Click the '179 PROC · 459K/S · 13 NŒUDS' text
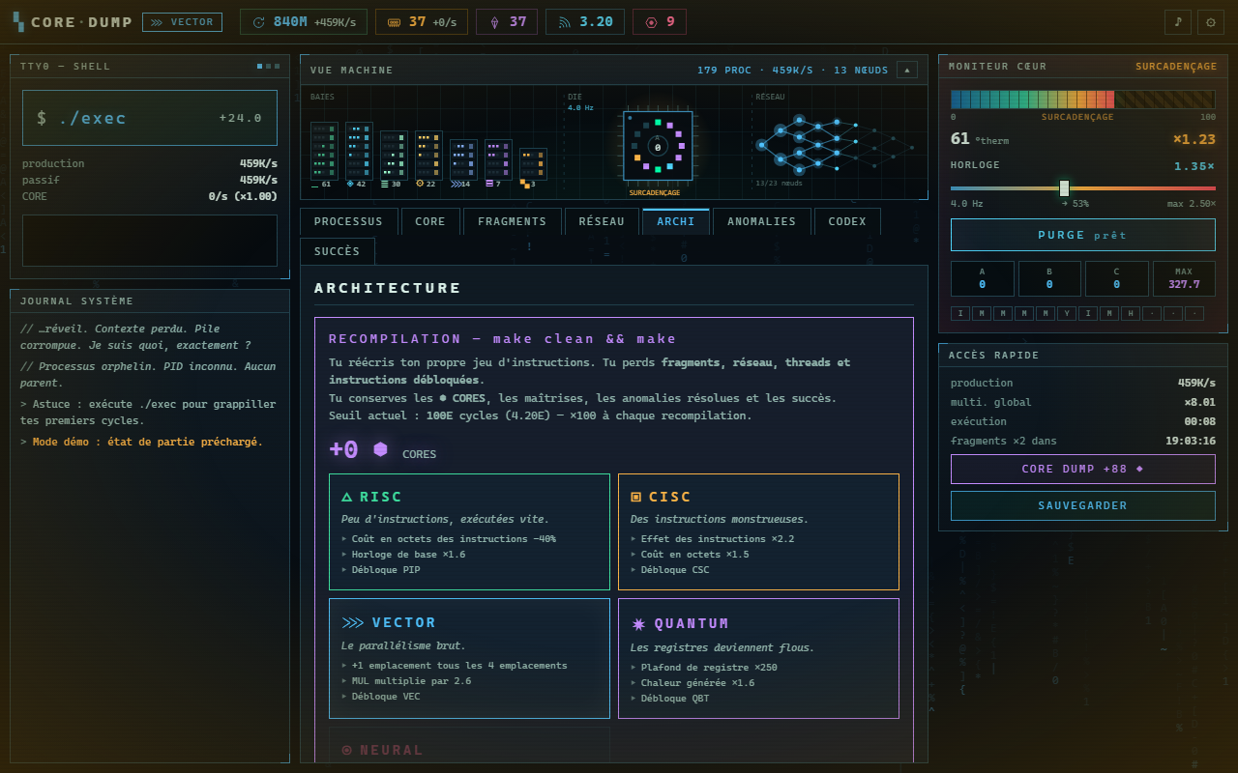Image resolution: width=1238 pixels, height=773 pixels. coord(793,70)
